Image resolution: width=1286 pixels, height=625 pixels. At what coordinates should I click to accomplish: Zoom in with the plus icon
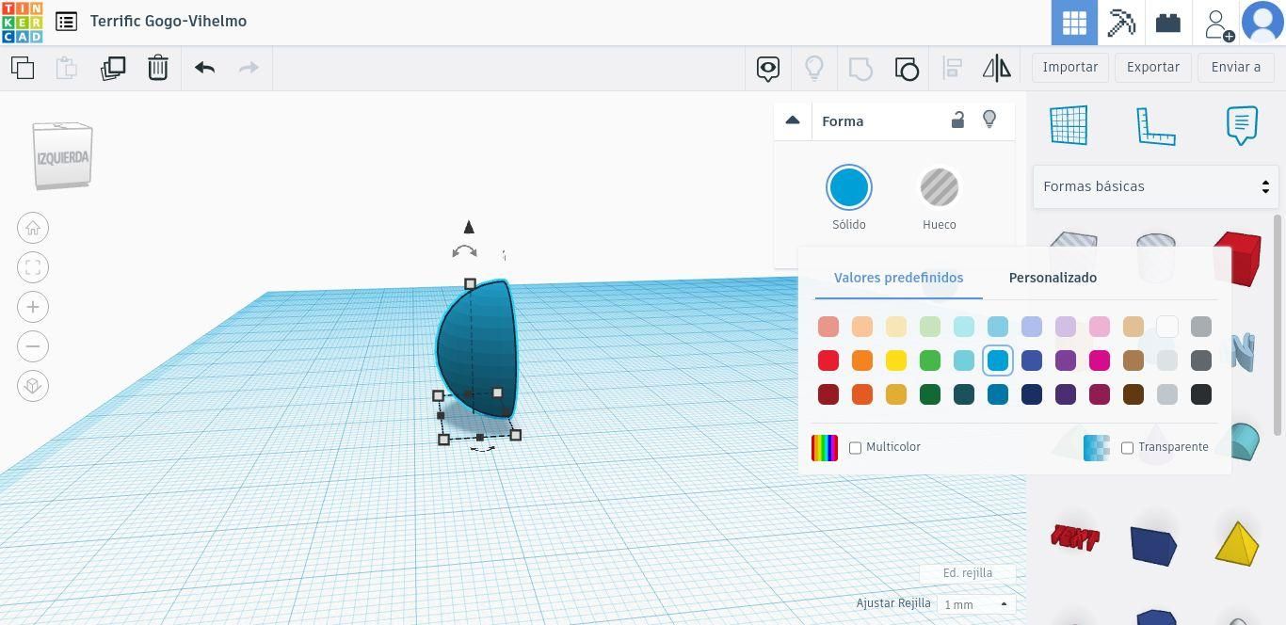(33, 307)
